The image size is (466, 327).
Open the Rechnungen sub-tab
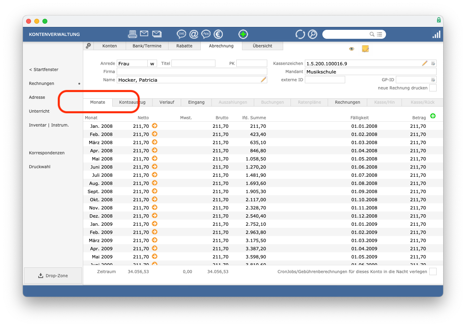click(347, 102)
